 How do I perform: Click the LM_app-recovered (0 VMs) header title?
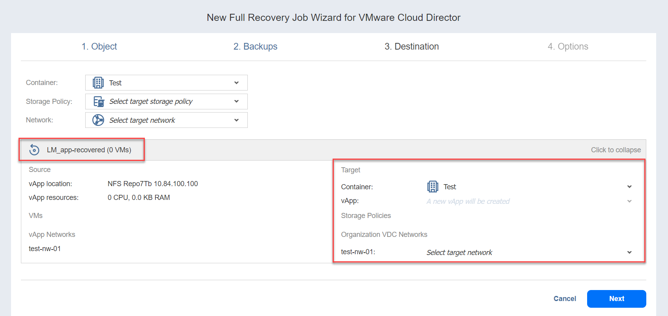pyautogui.click(x=89, y=150)
